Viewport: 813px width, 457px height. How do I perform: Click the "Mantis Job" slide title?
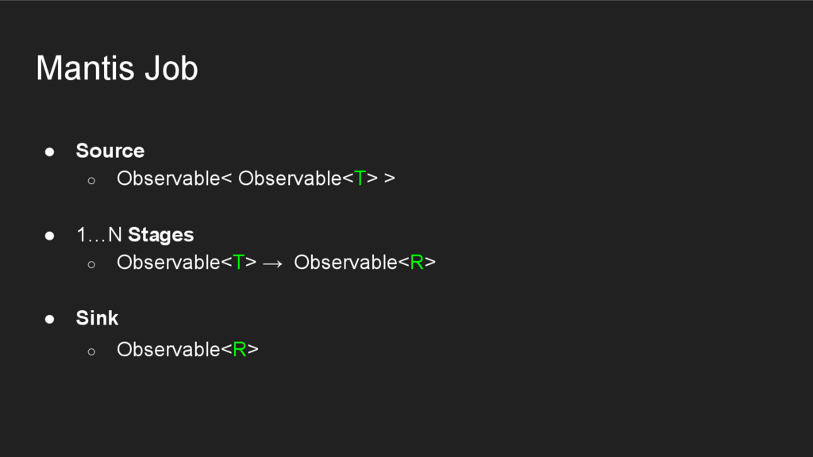[x=117, y=68]
